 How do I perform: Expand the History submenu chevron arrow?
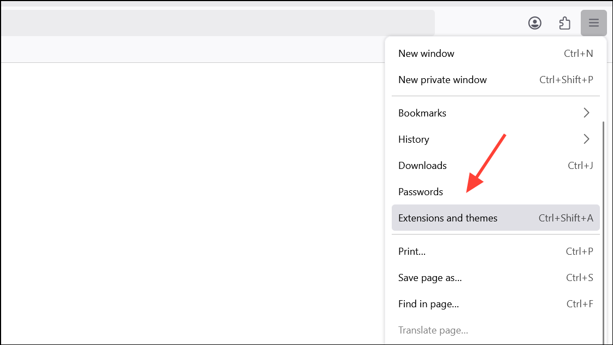586,139
